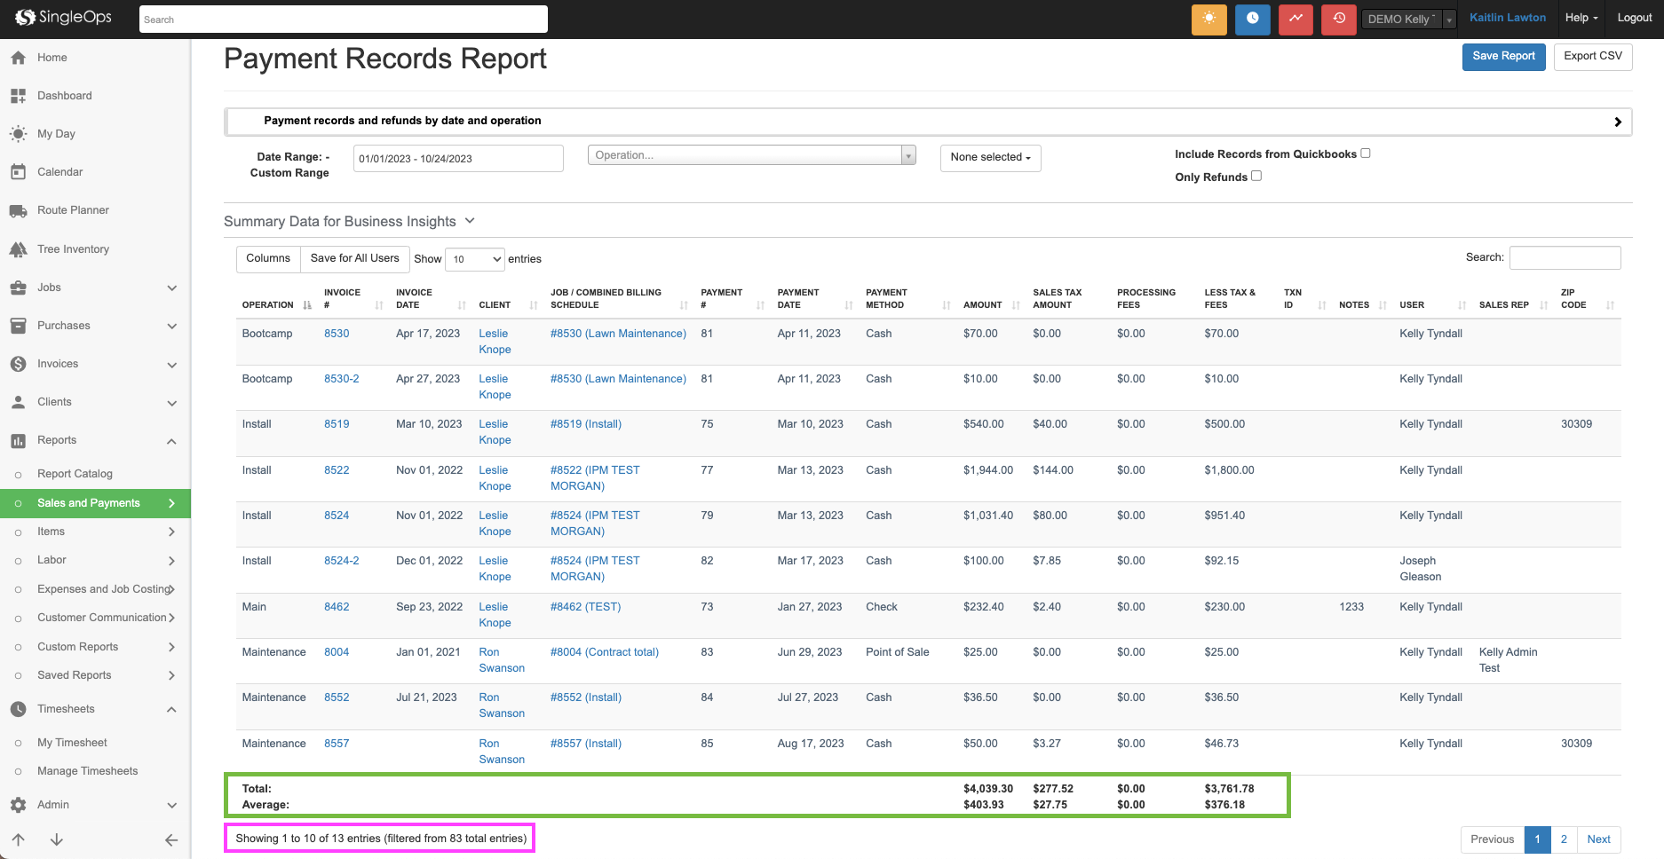The width and height of the screenshot is (1664, 859).
Task: Click the Admin gear icon
Action: 19,805
